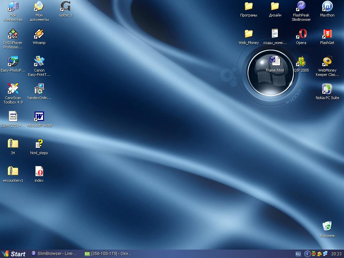Click the Корзина recycle bin
Viewport: 344px width, 258px height.
(x=327, y=226)
